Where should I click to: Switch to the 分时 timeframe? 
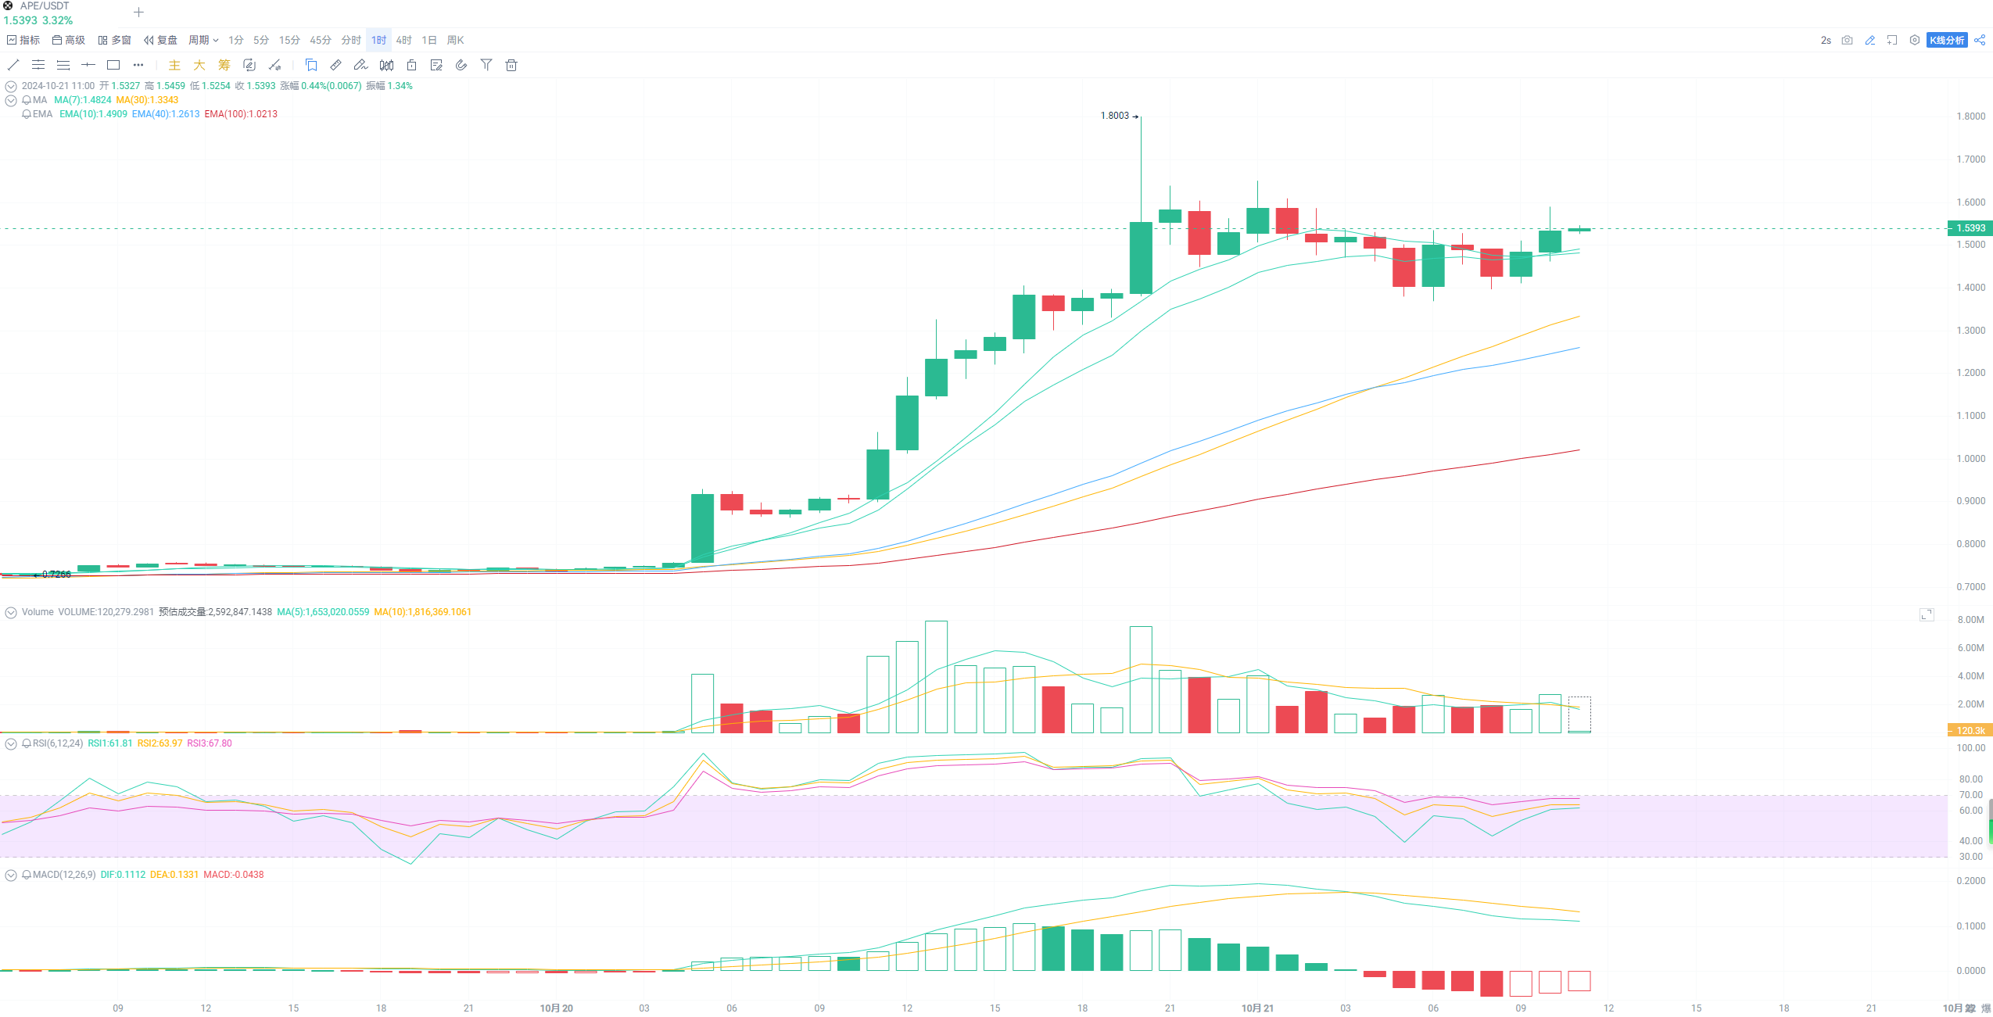click(351, 40)
